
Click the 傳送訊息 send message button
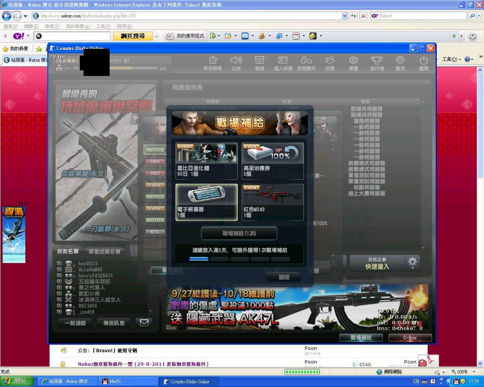(x=114, y=323)
